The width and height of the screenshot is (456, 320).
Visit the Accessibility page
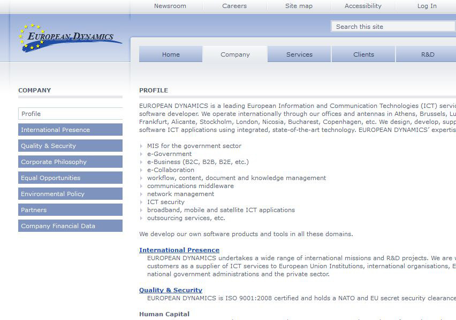(363, 6)
